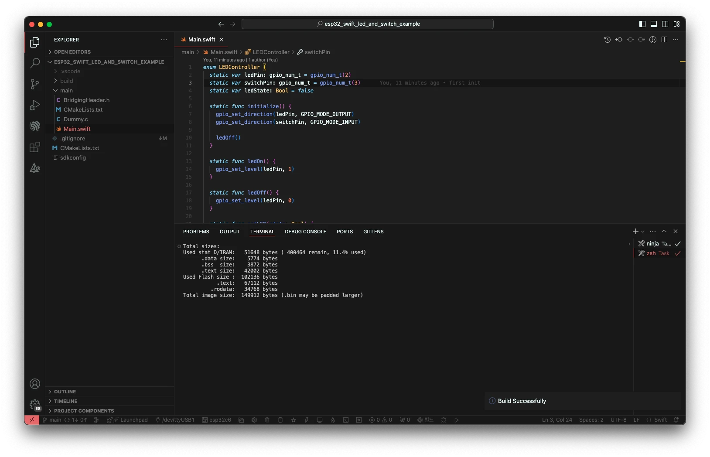
Task: Toggle the secondary sidebar visibility
Action: (665, 24)
